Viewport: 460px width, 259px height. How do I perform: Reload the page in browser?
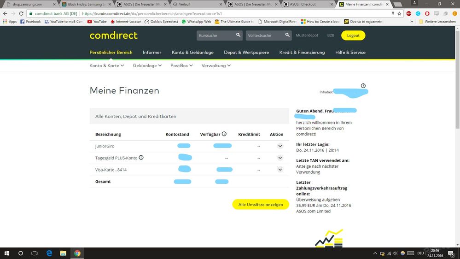coord(22,13)
